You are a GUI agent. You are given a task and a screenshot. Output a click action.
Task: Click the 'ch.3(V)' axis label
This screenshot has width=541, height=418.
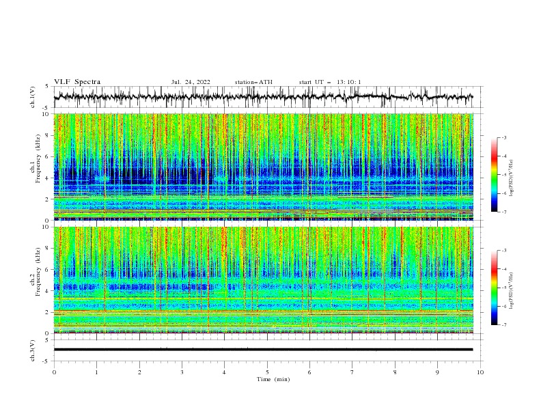[x=33, y=350]
